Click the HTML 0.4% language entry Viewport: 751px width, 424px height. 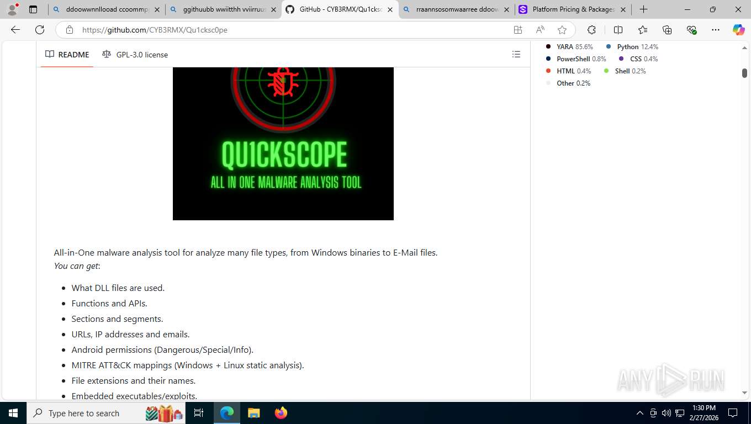click(x=568, y=71)
